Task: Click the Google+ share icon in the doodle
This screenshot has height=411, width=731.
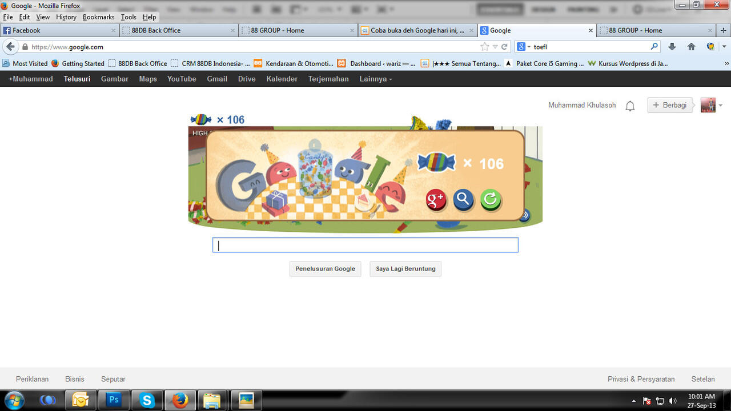Action: (436, 200)
